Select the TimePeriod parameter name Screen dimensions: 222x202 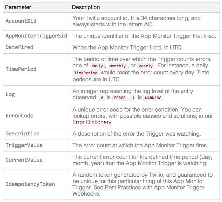coord(21,69)
